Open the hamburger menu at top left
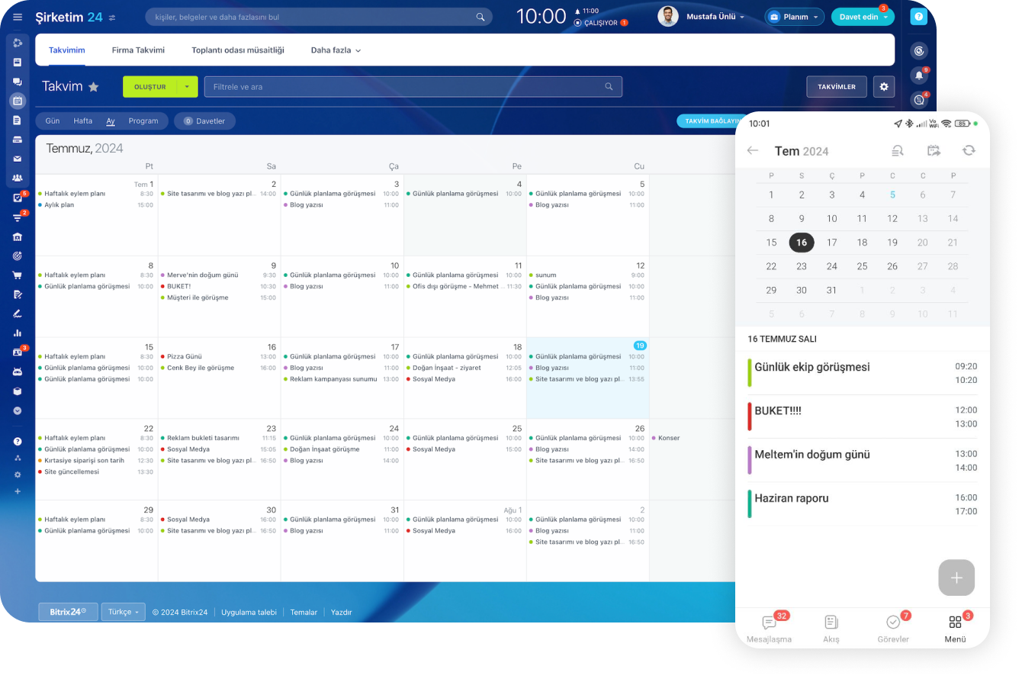 click(18, 17)
